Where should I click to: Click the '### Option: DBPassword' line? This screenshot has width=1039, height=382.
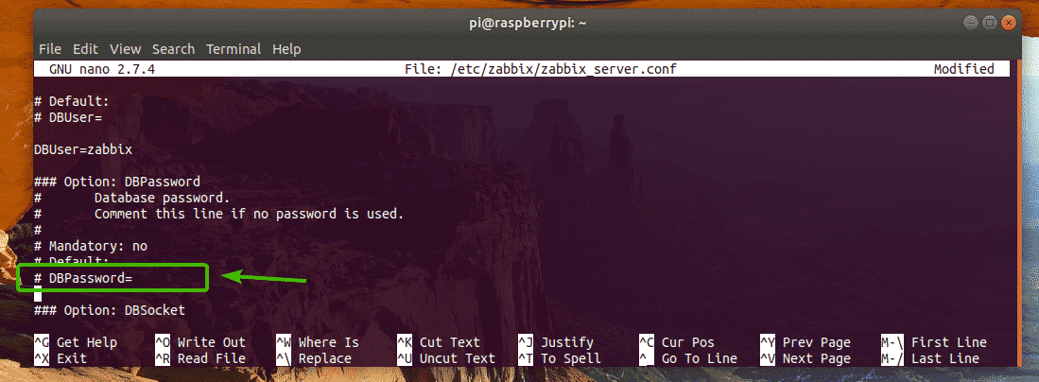point(117,182)
